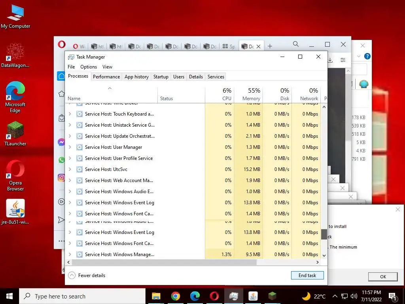Open Opera Browser desktop shortcut
The height and width of the screenshot is (304, 405).
coord(15,176)
